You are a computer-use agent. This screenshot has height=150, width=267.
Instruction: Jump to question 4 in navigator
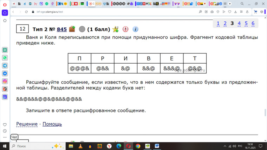[239, 24]
